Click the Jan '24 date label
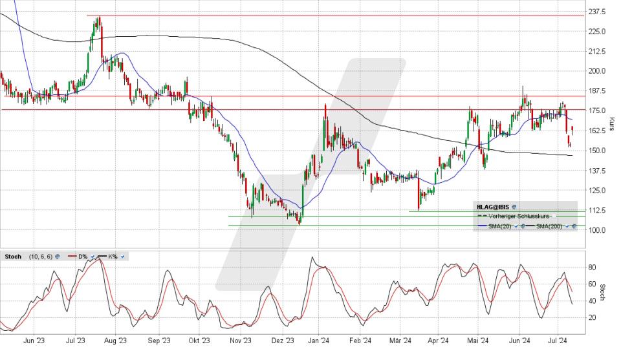This screenshot has height=349, width=621. click(x=319, y=341)
